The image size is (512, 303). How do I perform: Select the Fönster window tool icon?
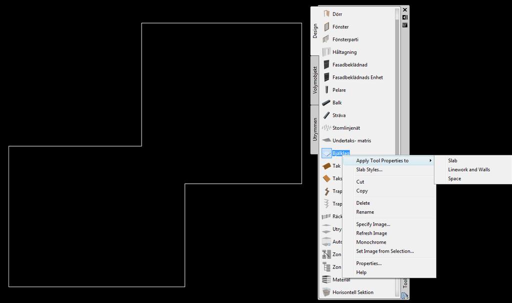[x=326, y=27]
